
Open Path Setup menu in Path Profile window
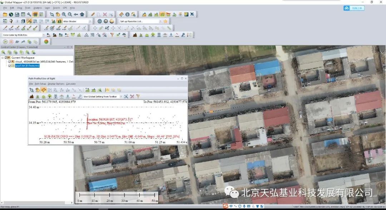(x=40, y=84)
